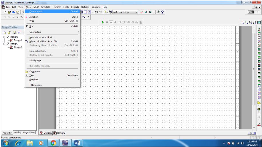Save icon in Design Toolbox
The width and height of the screenshot is (262, 147).
click(x=14, y=32)
